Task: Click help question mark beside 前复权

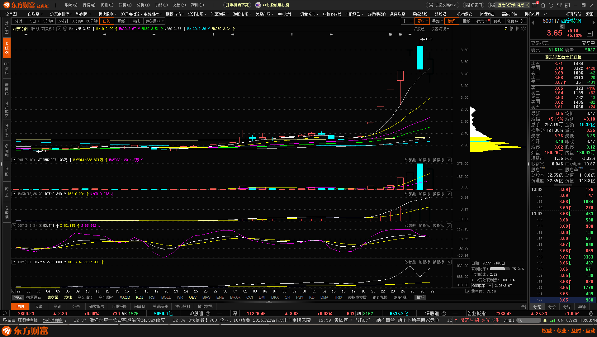Action: [x=59, y=29]
